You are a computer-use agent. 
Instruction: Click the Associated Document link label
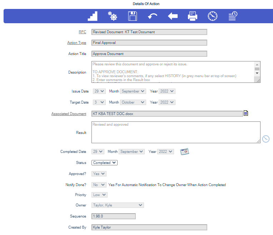[x=69, y=114]
